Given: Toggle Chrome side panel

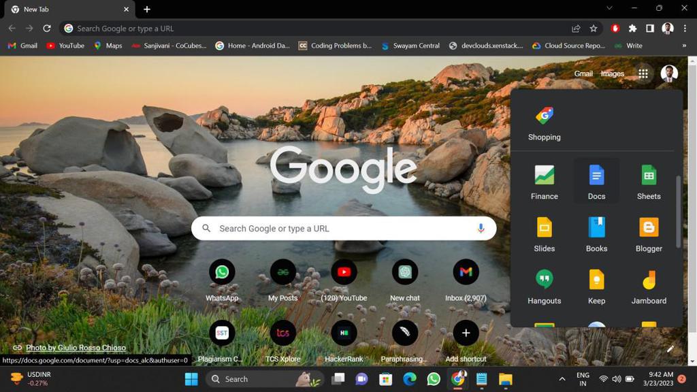Looking at the screenshot, I should (650, 29).
